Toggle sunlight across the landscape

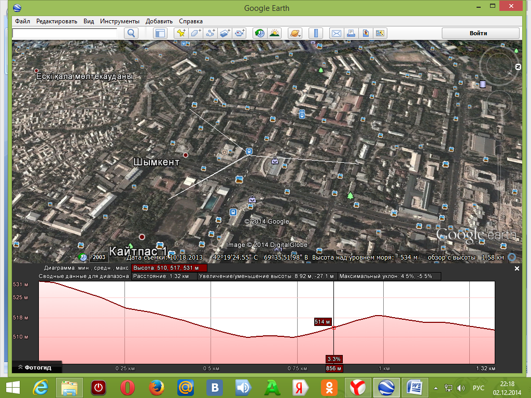coord(274,33)
